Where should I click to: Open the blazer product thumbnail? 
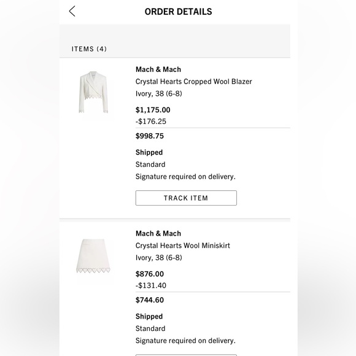click(93, 92)
